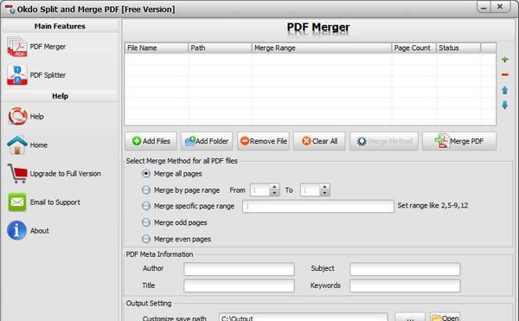Click the Merge Method button
519x321 pixels.
tap(384, 141)
